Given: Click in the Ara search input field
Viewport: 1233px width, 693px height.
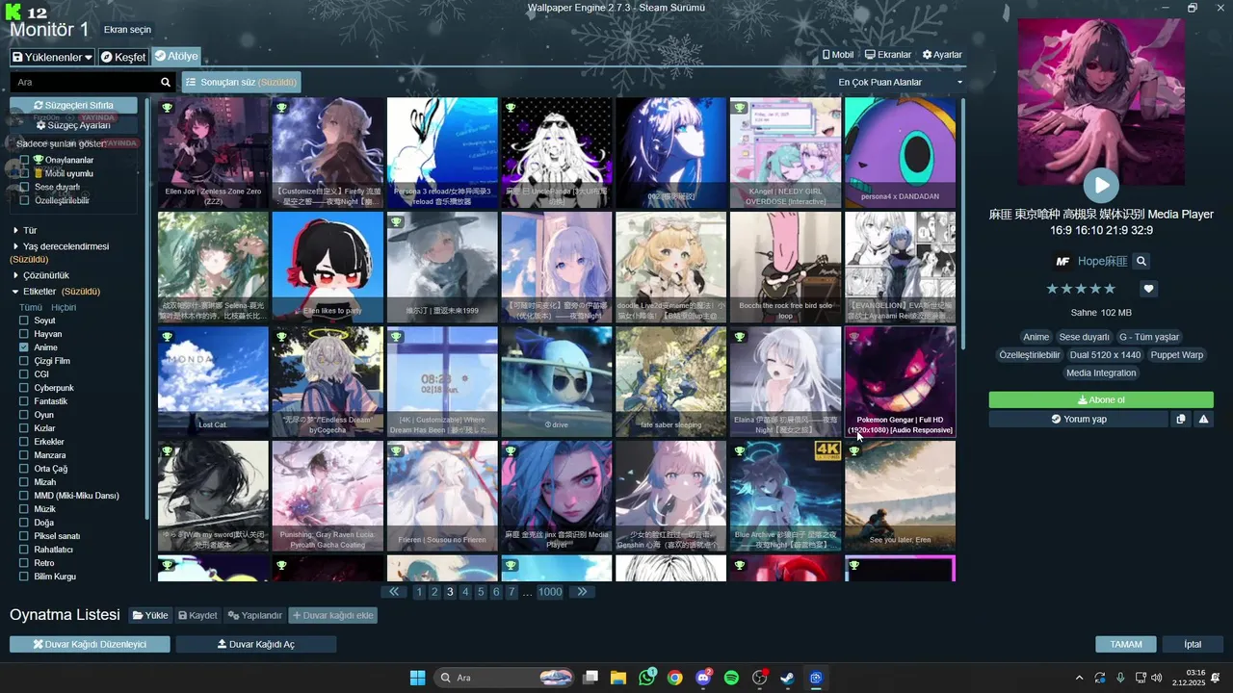Looking at the screenshot, I should point(85,83).
